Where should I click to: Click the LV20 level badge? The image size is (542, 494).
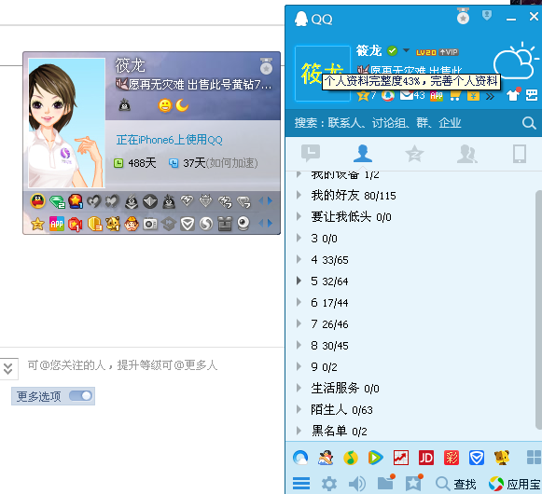coord(425,52)
